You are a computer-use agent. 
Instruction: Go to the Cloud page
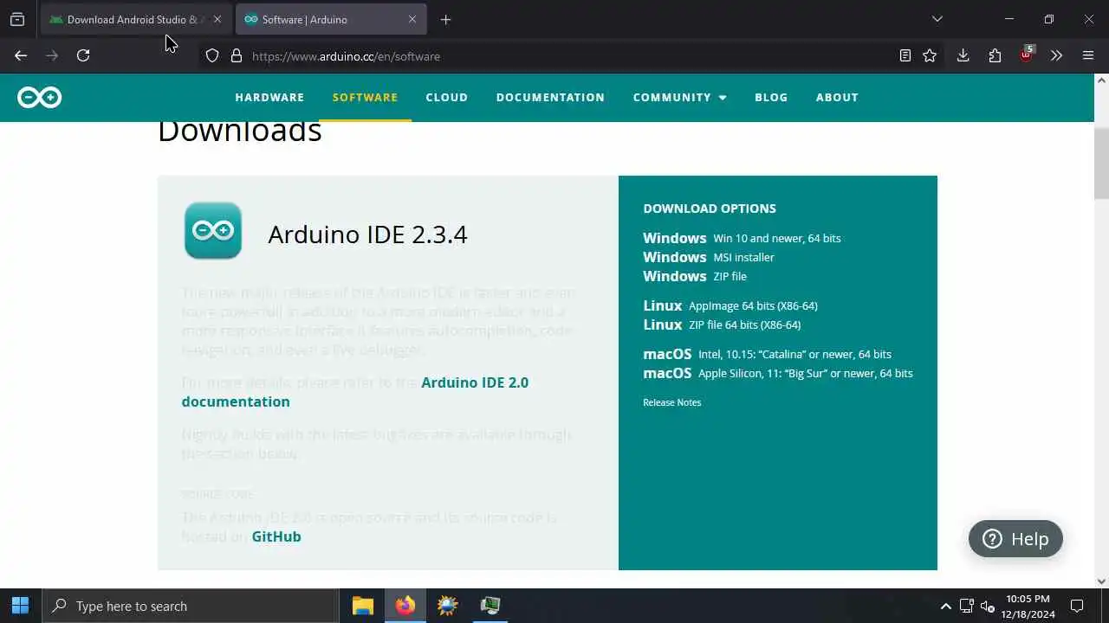447,97
